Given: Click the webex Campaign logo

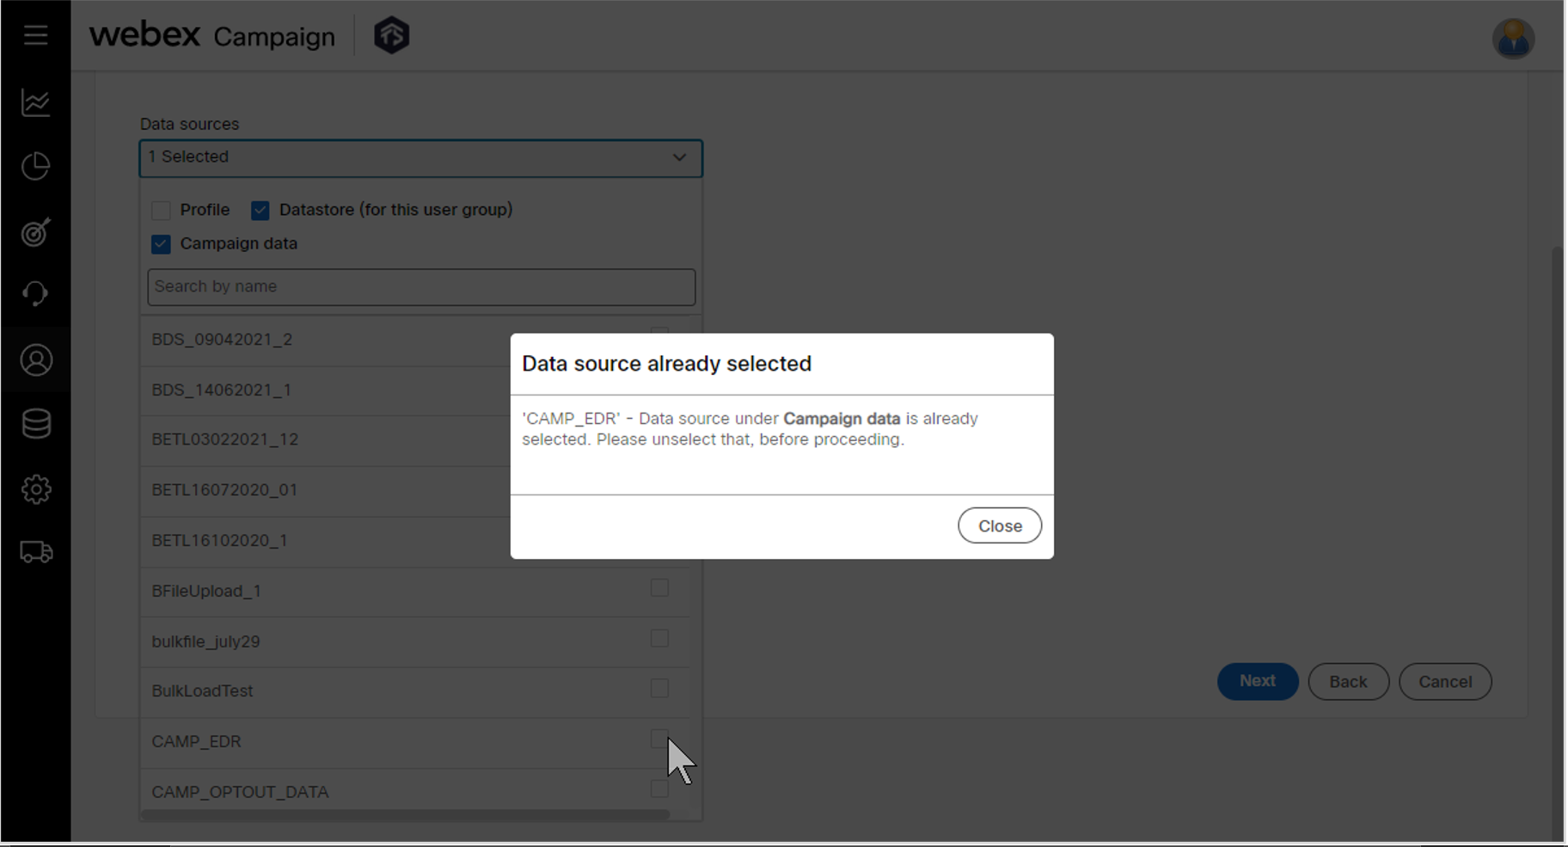Looking at the screenshot, I should tap(212, 35).
